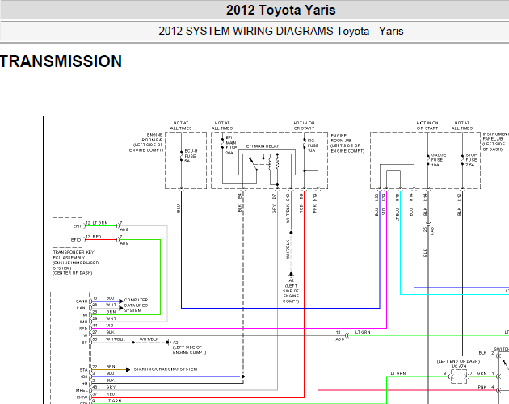Image resolution: width=509 pixels, height=404 pixels.
Task: Click the D19 label on the PNK wire
Action: point(315,197)
